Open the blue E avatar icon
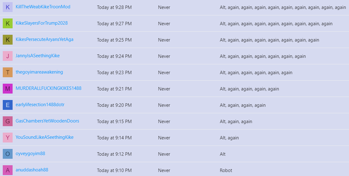 tap(8, 105)
